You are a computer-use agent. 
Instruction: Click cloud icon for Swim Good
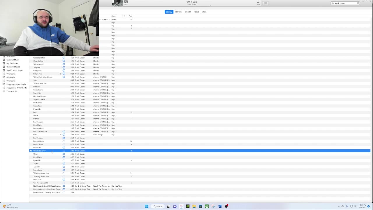(x=64, y=170)
